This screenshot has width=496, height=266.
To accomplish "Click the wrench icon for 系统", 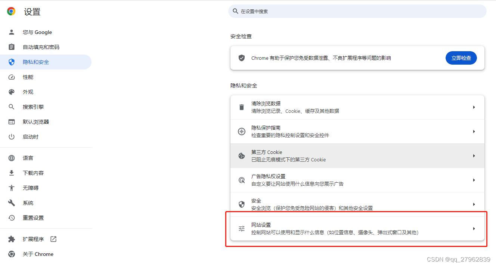I will pos(12,203).
